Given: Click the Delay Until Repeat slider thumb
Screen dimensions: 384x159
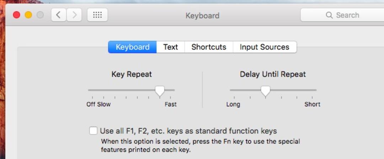Looking at the screenshot, I should pyautogui.click(x=266, y=91).
